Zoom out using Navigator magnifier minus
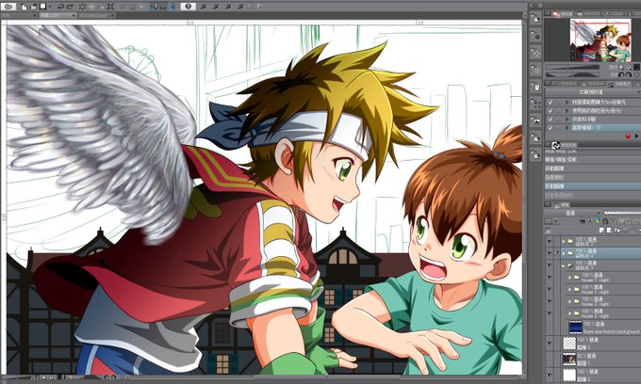Viewport: 641px width, 384px height. pyautogui.click(x=622, y=67)
